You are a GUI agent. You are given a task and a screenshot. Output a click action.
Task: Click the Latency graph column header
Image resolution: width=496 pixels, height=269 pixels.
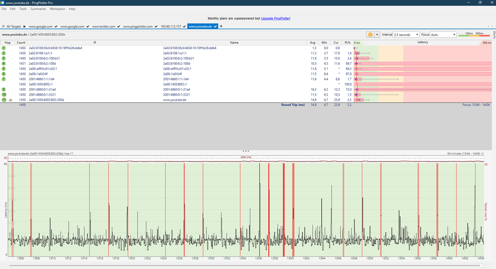(x=423, y=42)
